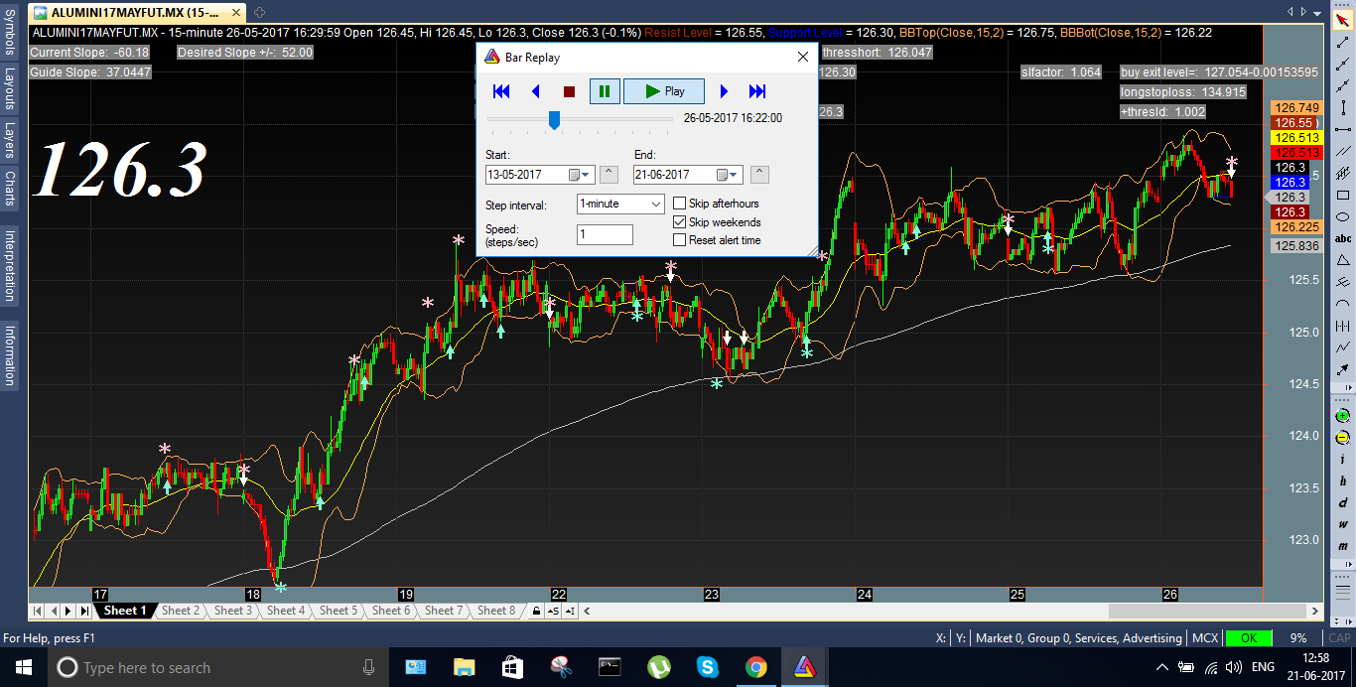Click the Play button in Bar Replay
Viewport: 1356px width, 687px height.
(664, 91)
